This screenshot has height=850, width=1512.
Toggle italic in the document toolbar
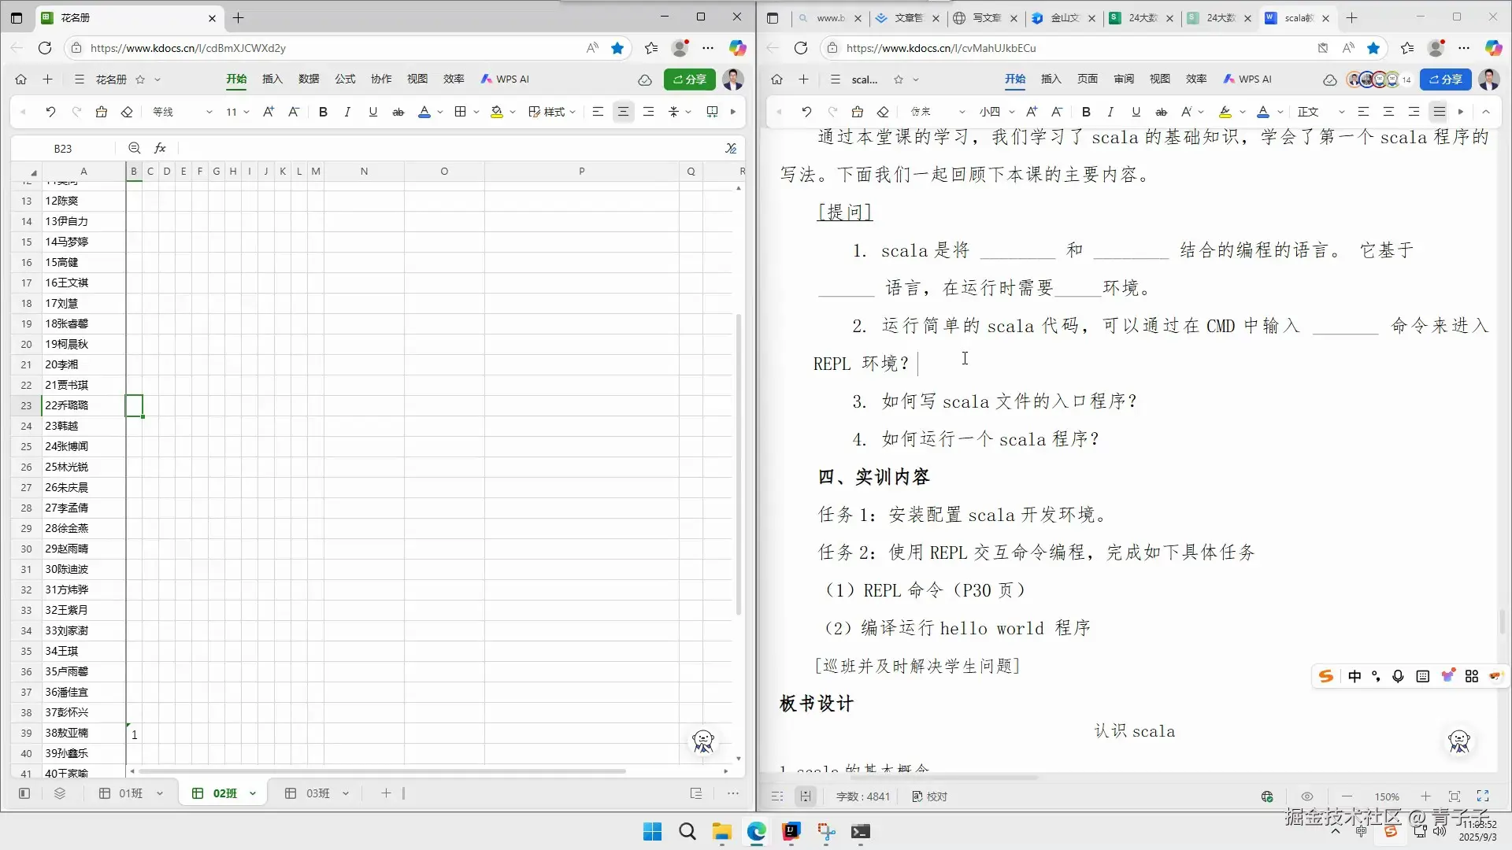pyautogui.click(x=1110, y=112)
